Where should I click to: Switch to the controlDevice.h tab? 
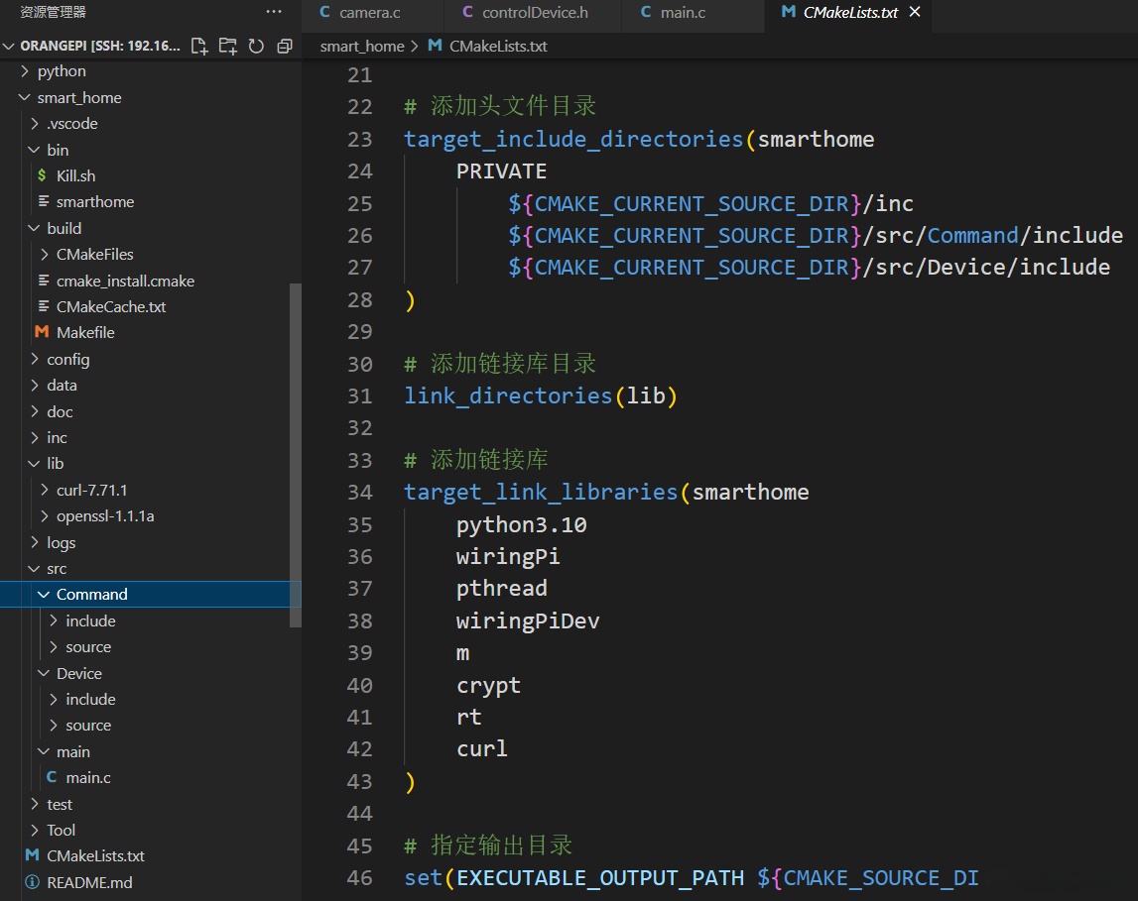pyautogui.click(x=534, y=13)
